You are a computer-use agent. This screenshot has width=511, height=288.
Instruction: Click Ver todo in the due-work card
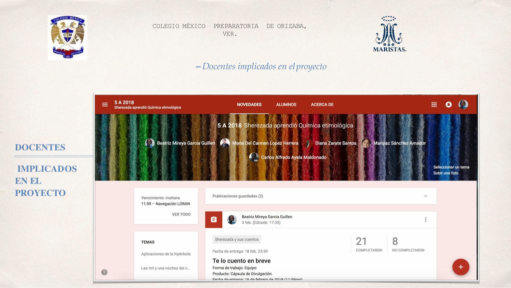tap(181, 214)
